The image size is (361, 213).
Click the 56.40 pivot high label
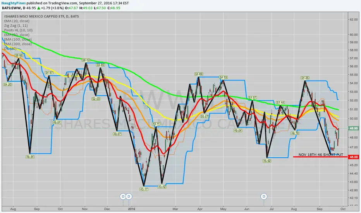coord(86,60)
